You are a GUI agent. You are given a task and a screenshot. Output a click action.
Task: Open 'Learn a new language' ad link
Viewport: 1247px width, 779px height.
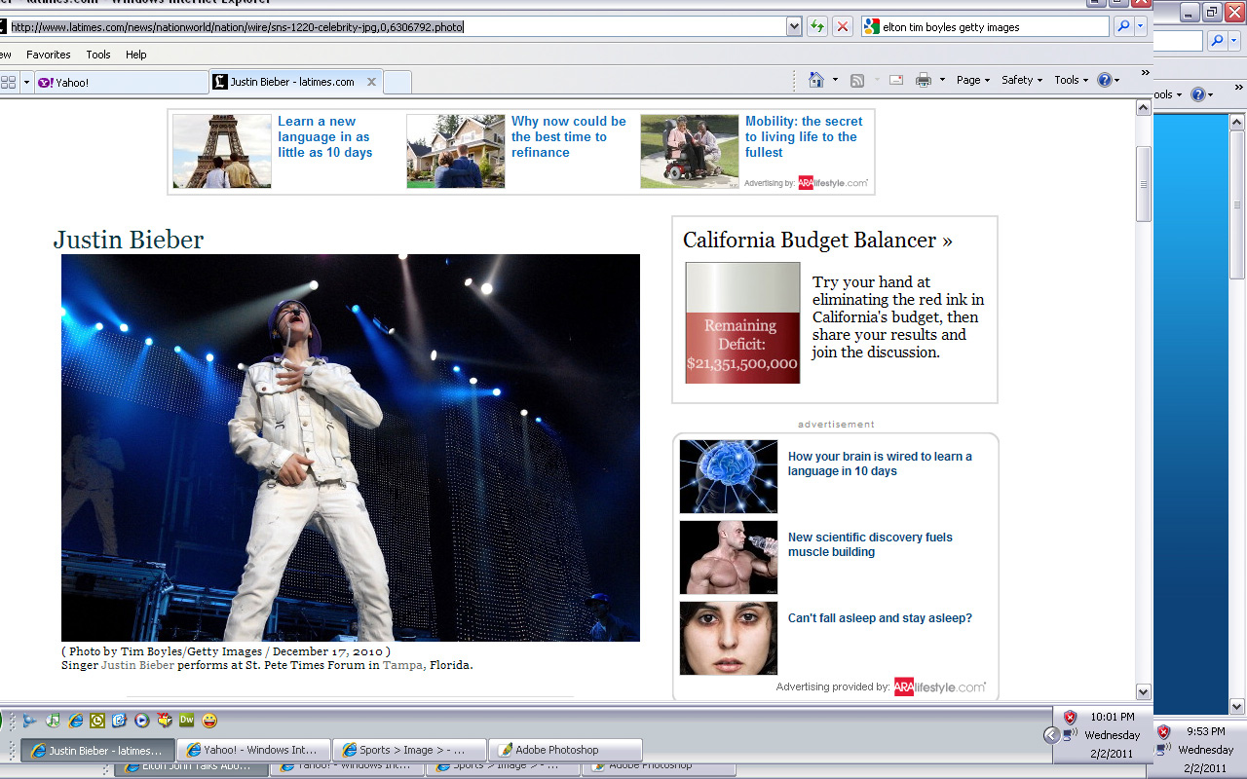coord(324,136)
